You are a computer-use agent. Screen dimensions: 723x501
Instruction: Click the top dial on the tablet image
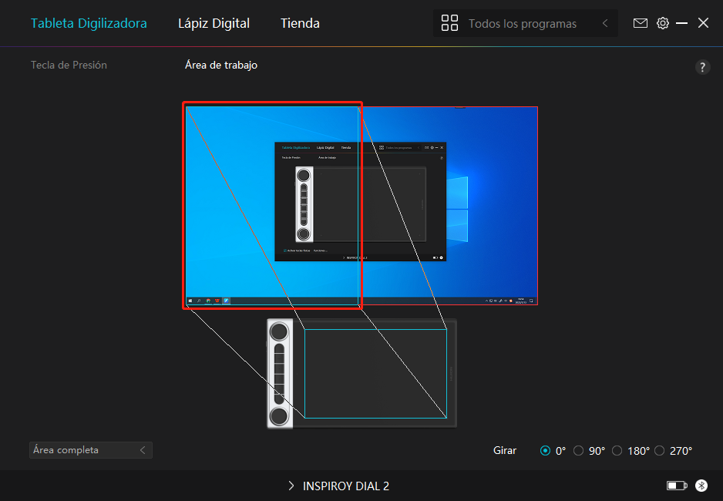click(x=280, y=332)
